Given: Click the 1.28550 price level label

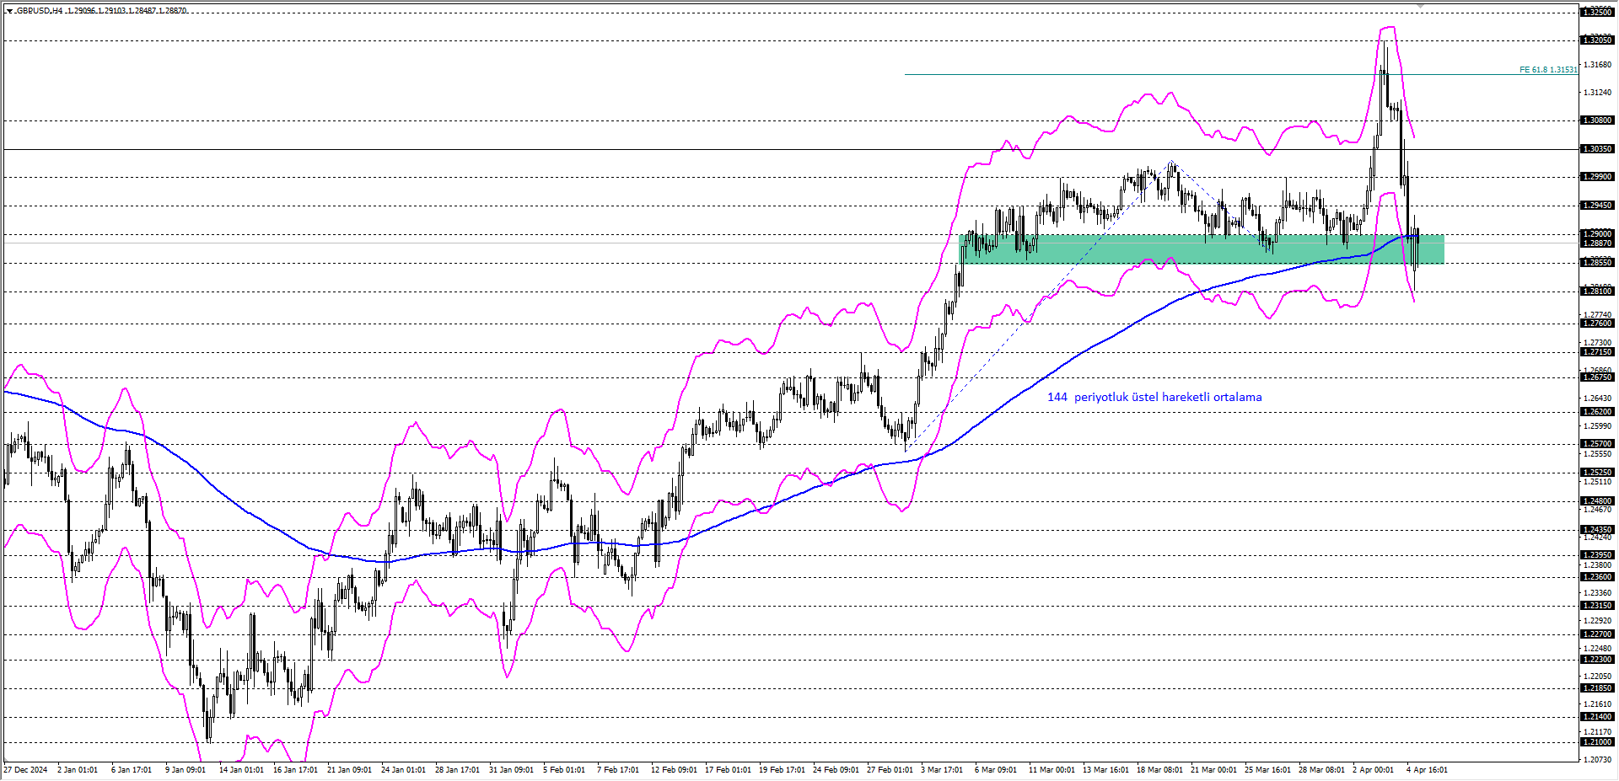Looking at the screenshot, I should [x=1597, y=263].
